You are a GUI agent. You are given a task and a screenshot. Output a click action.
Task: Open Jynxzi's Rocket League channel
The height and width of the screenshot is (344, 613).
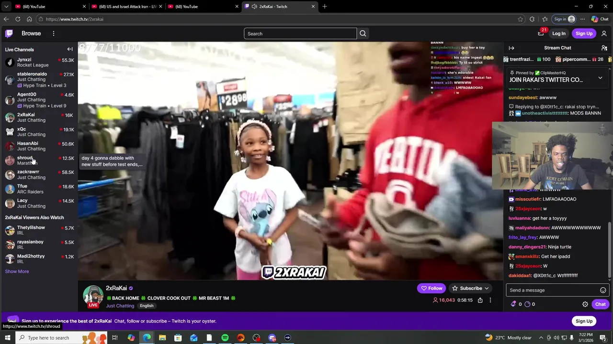click(x=39, y=63)
